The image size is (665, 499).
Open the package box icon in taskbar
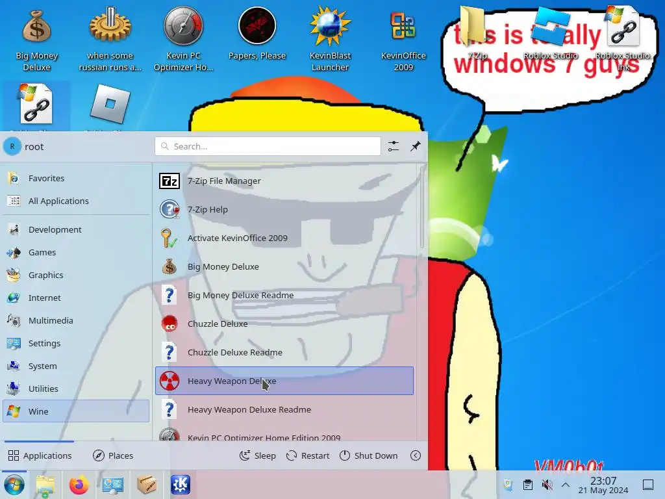point(147,485)
